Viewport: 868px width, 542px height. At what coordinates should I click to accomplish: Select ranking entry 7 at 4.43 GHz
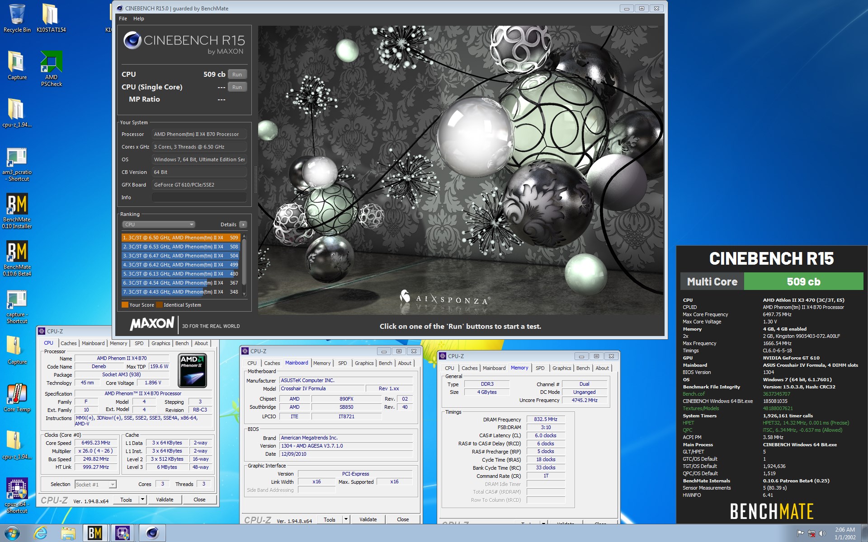(x=181, y=292)
